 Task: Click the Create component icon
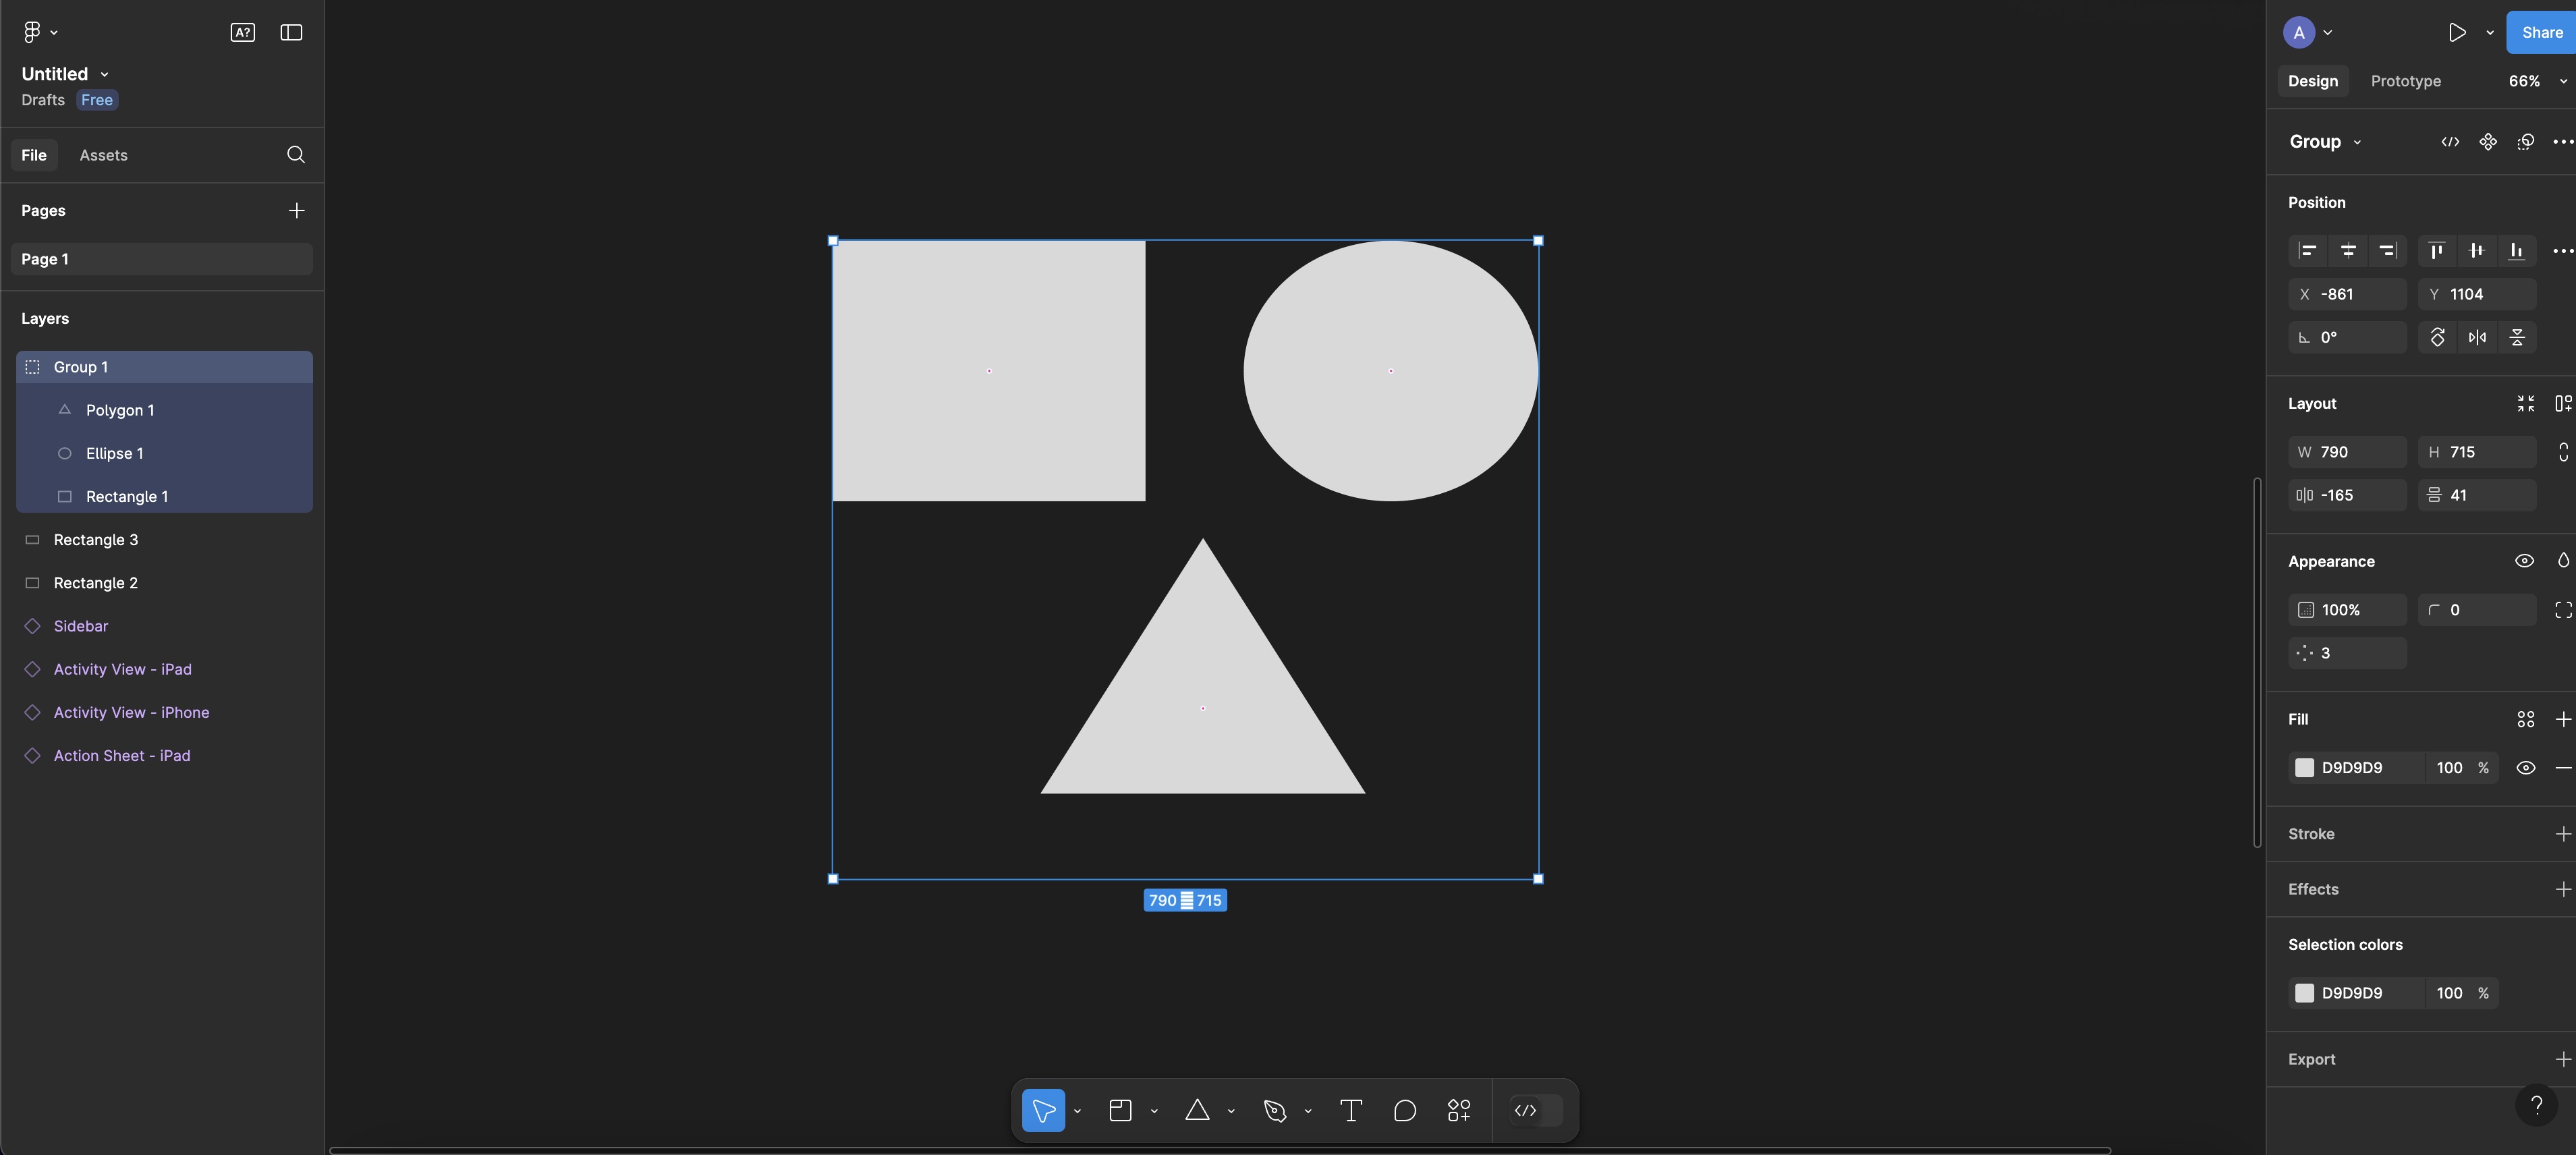click(2488, 142)
